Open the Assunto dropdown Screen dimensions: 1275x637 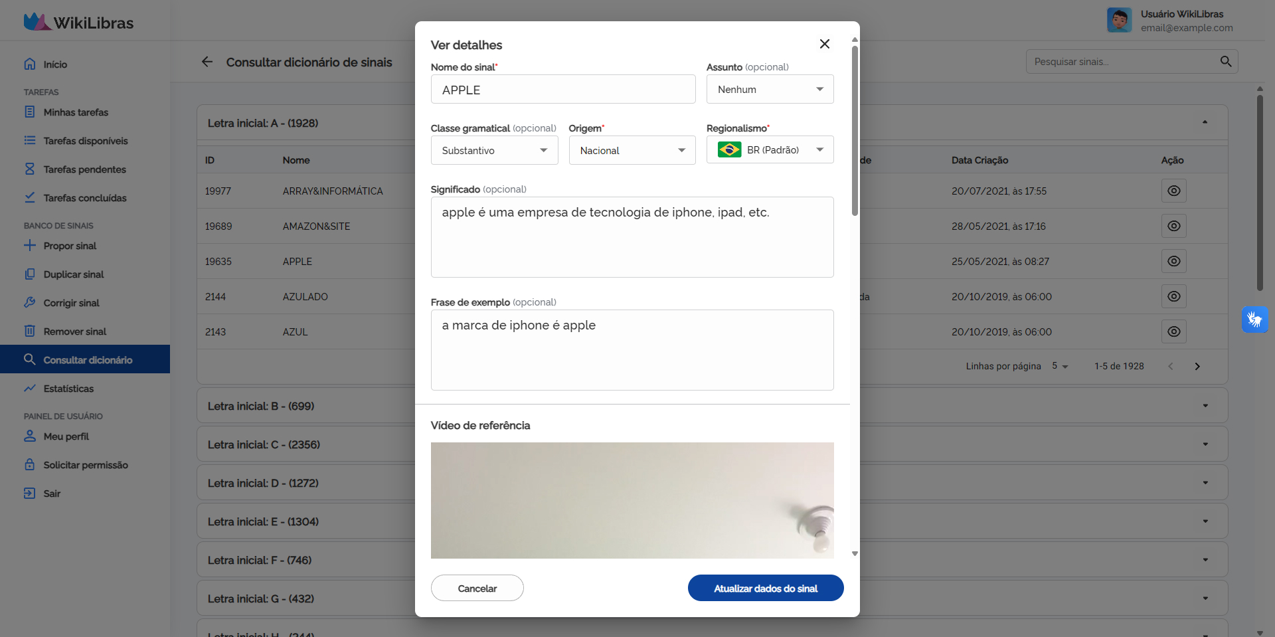pyautogui.click(x=770, y=89)
